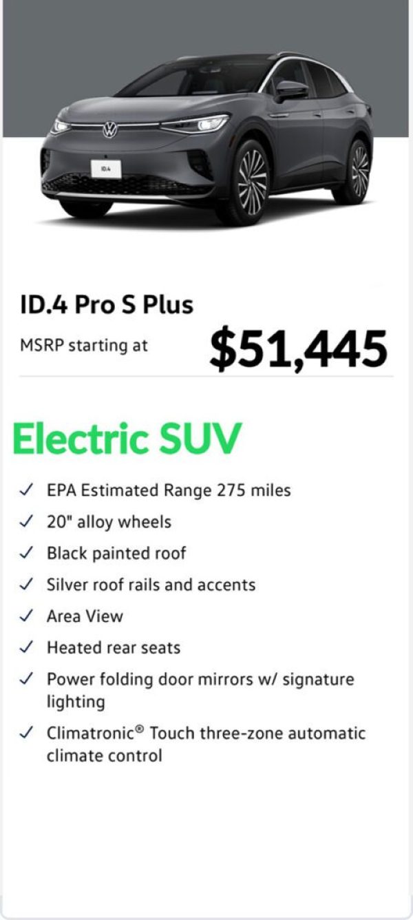Click the car's front wheel
Viewport: 413px width, 920px height.
pos(250,185)
